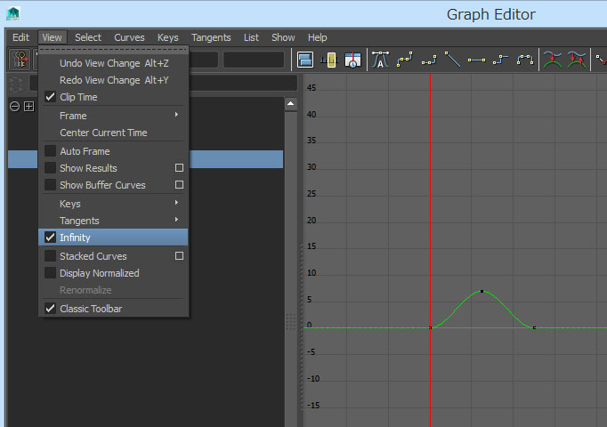Click the greyed arrows icon beside the filter field
607x427 pixels.
pos(16,85)
